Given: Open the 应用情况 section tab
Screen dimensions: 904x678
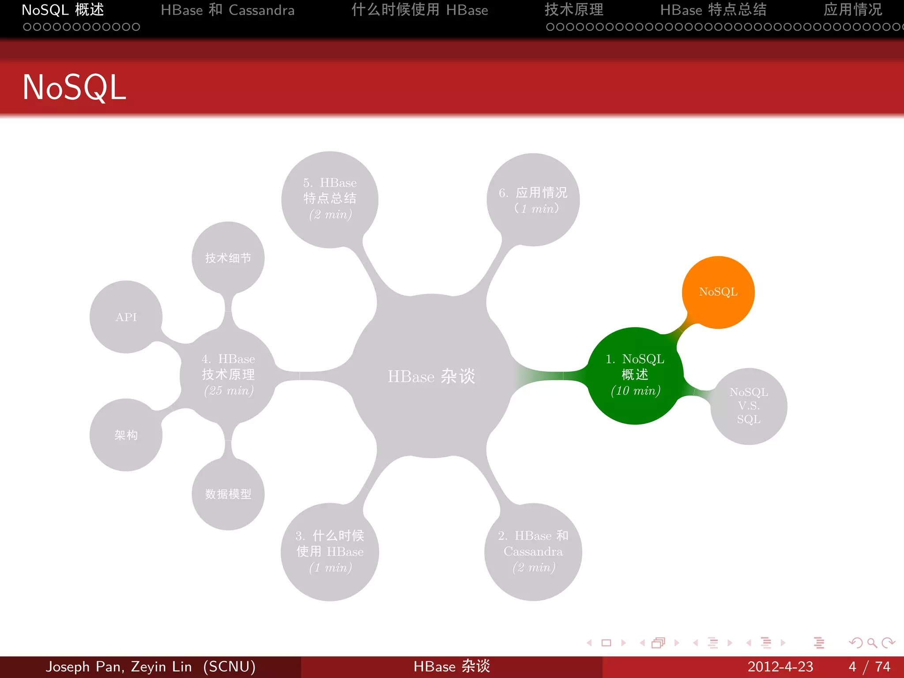Looking at the screenshot, I should click(853, 10).
